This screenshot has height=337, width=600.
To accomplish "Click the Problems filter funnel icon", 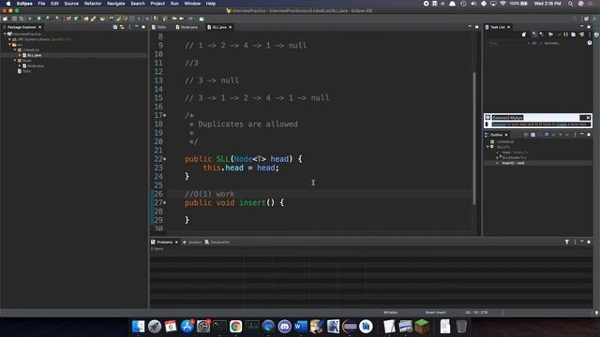I will click(x=566, y=242).
